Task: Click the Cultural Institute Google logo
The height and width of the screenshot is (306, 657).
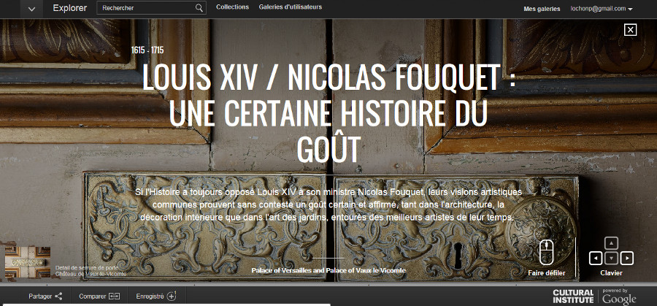Action: tap(594, 297)
